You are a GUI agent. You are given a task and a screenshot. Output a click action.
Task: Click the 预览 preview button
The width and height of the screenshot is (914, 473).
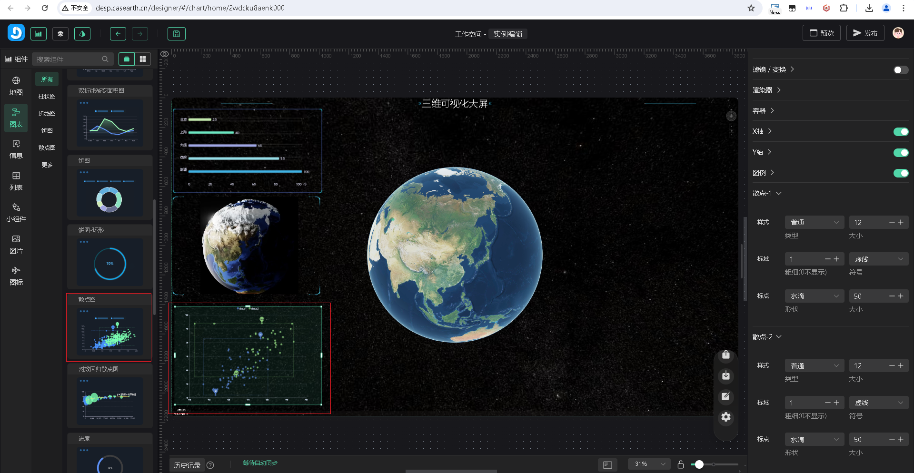click(822, 33)
